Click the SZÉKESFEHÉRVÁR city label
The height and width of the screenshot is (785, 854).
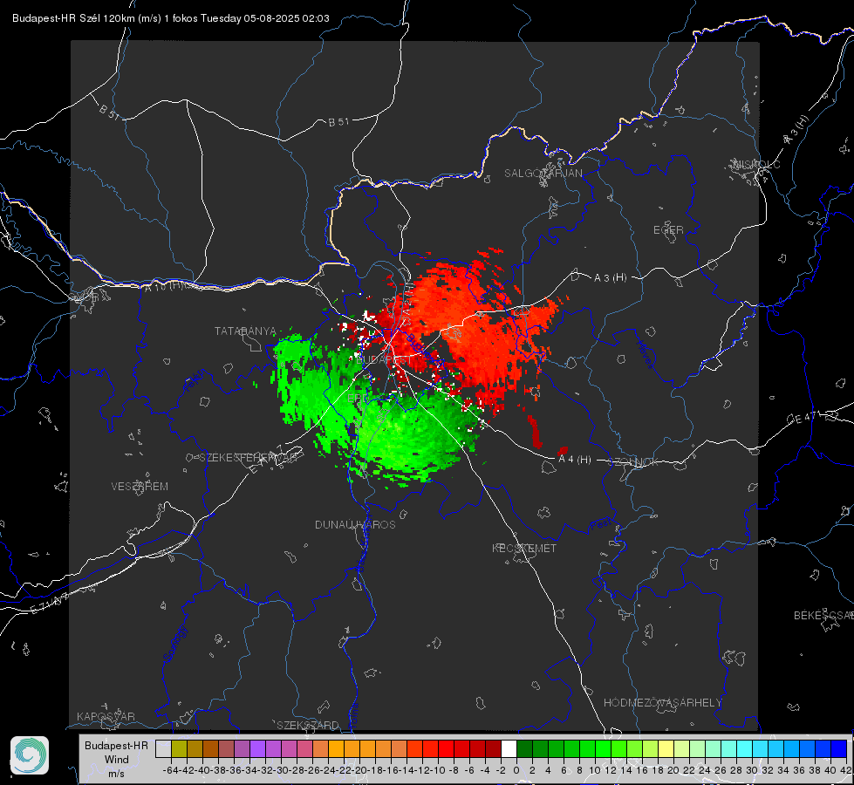point(248,458)
